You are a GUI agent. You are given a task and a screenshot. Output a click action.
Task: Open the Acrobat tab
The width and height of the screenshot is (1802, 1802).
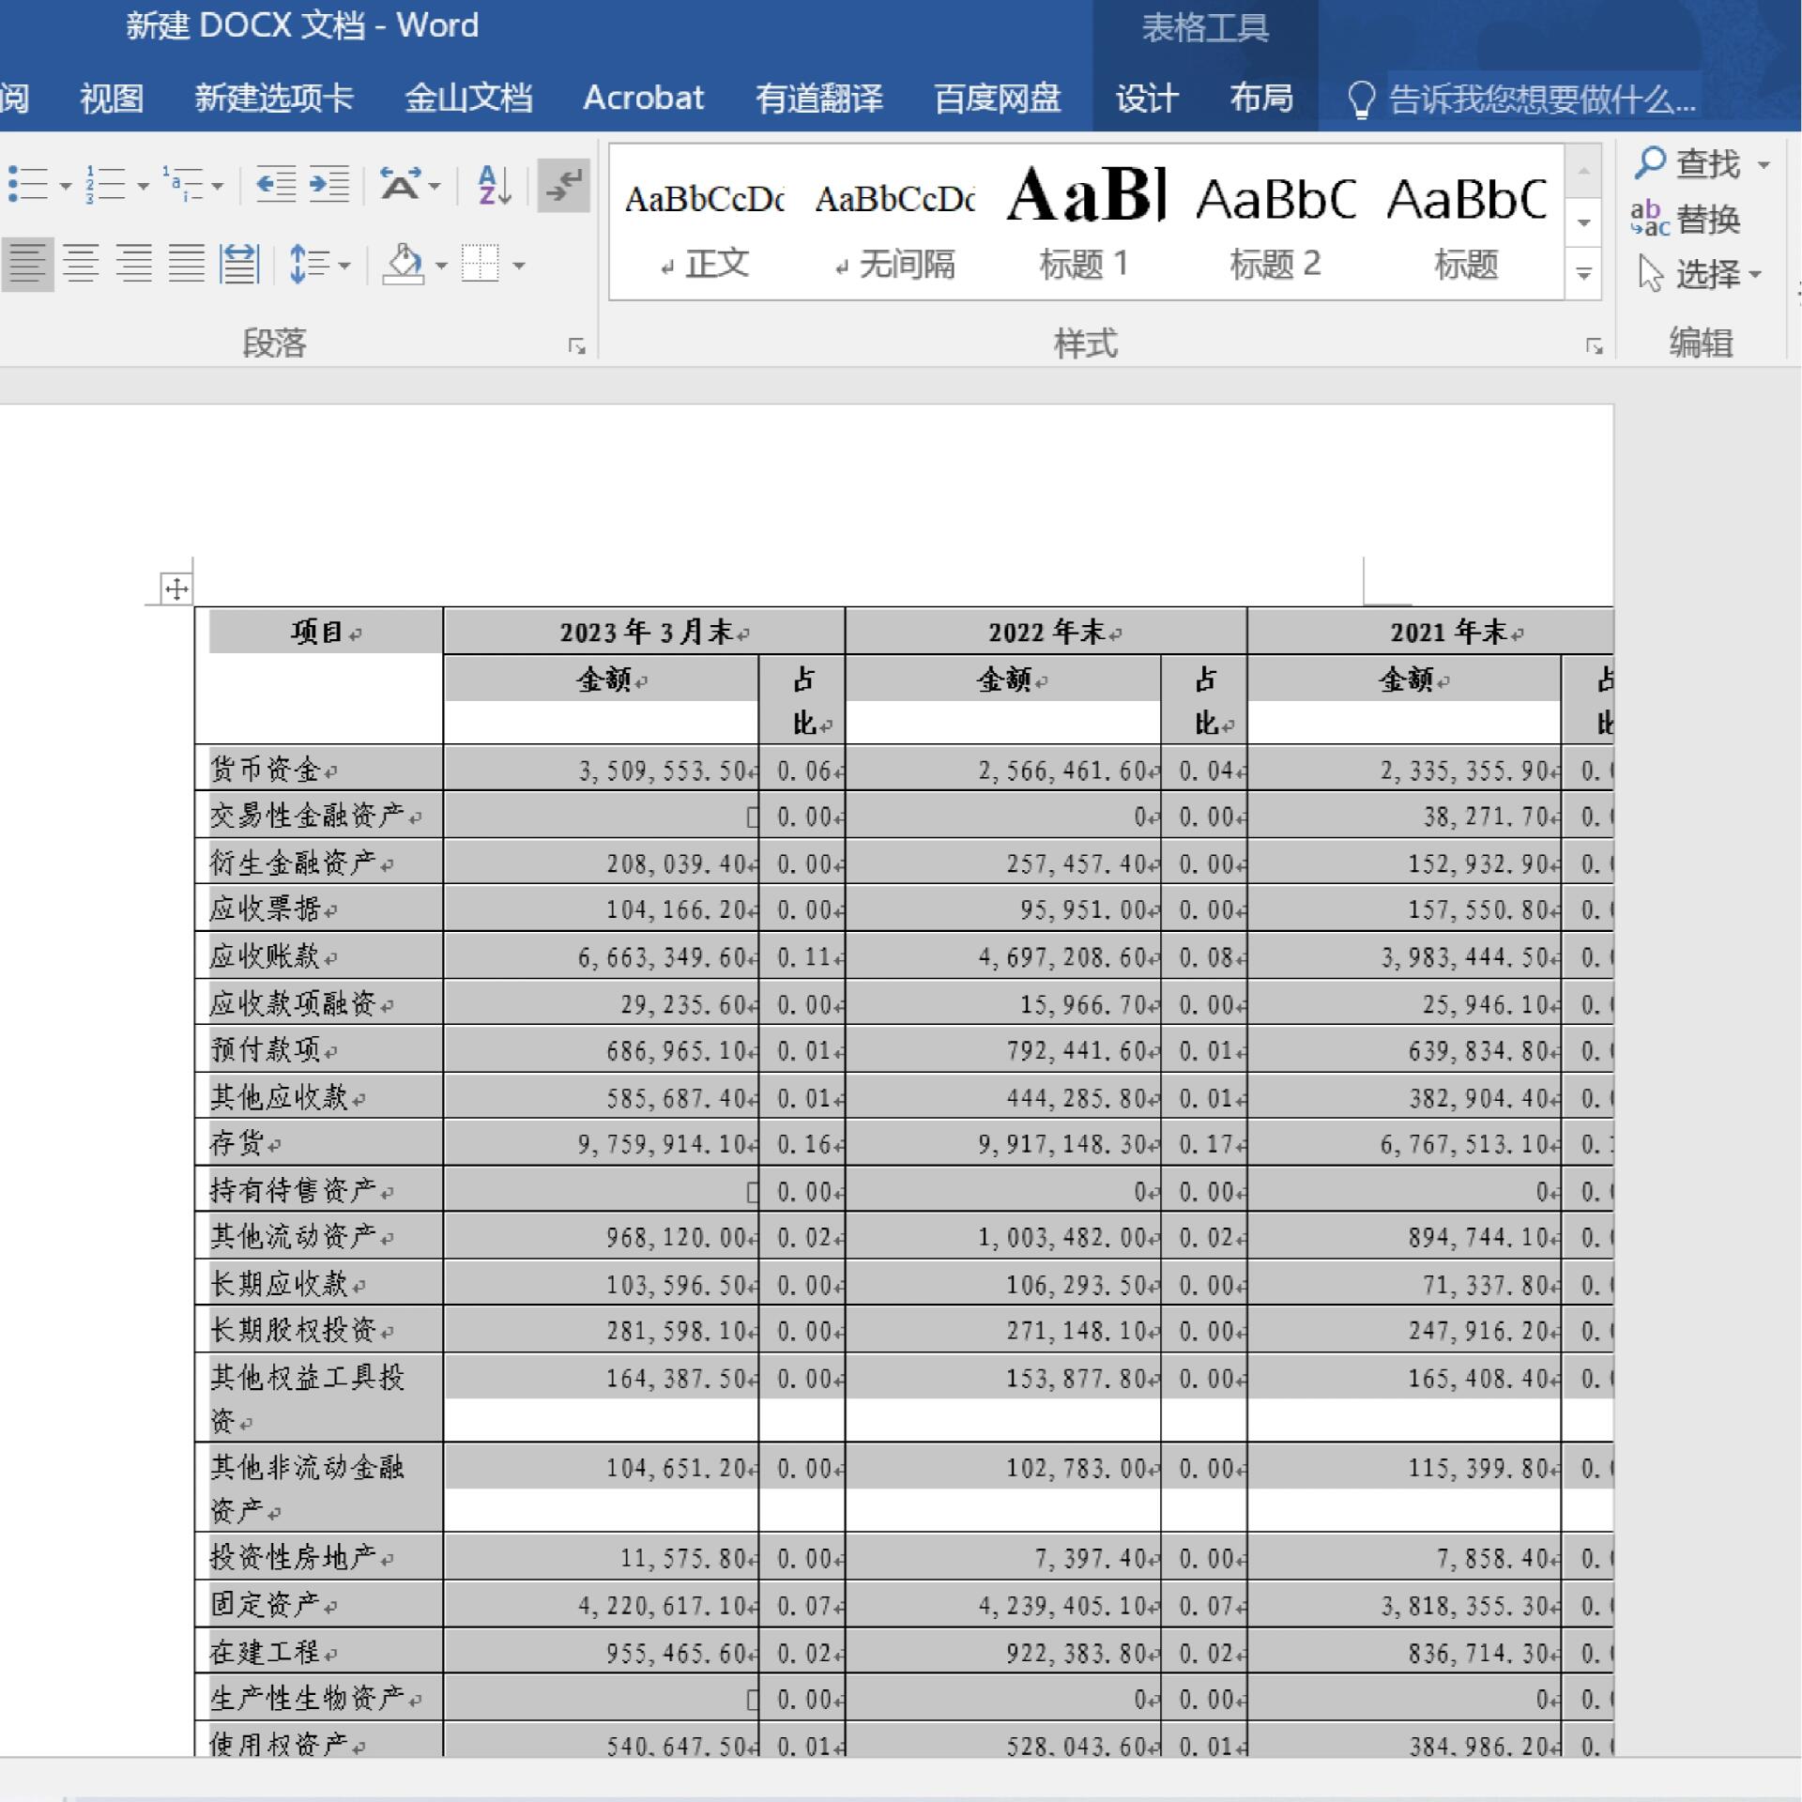click(644, 98)
